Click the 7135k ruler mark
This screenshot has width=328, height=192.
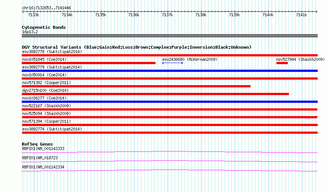coord(101,15)
